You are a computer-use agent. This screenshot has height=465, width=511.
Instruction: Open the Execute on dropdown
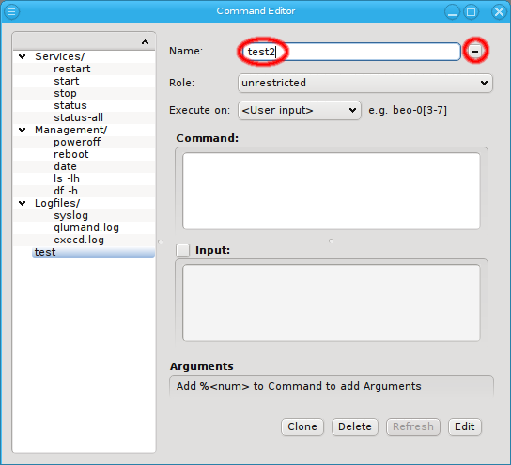coord(300,110)
